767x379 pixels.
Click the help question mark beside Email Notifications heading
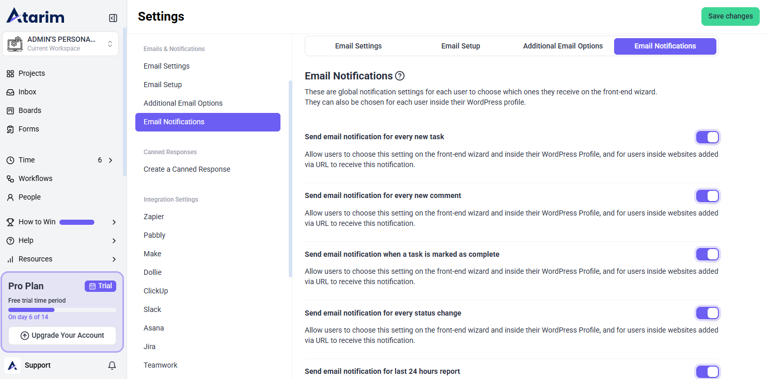tap(400, 76)
